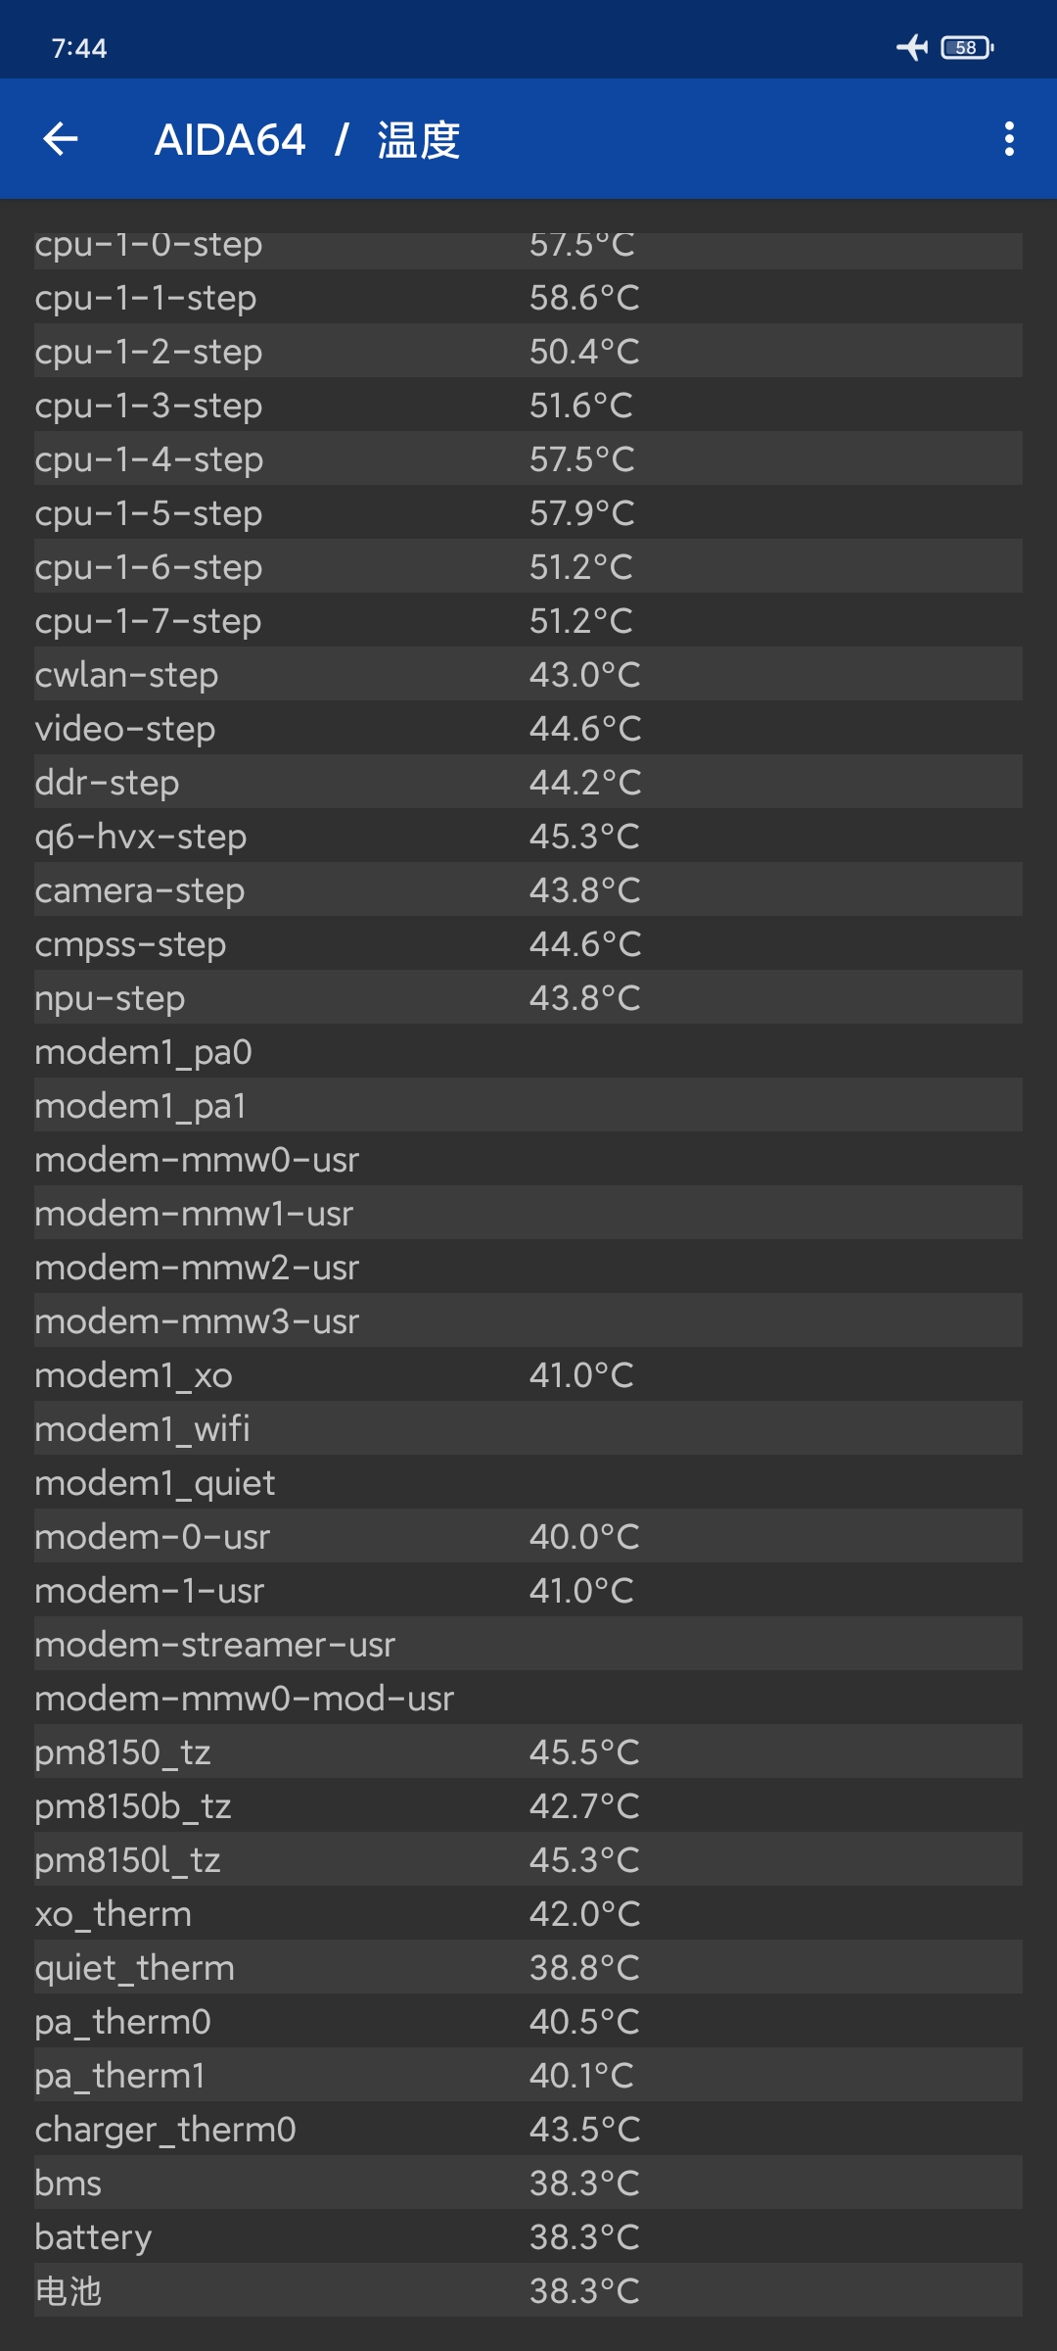Screen dimensions: 1057x2351
Task: Tap the airplane mode status icon
Action: 911,47
